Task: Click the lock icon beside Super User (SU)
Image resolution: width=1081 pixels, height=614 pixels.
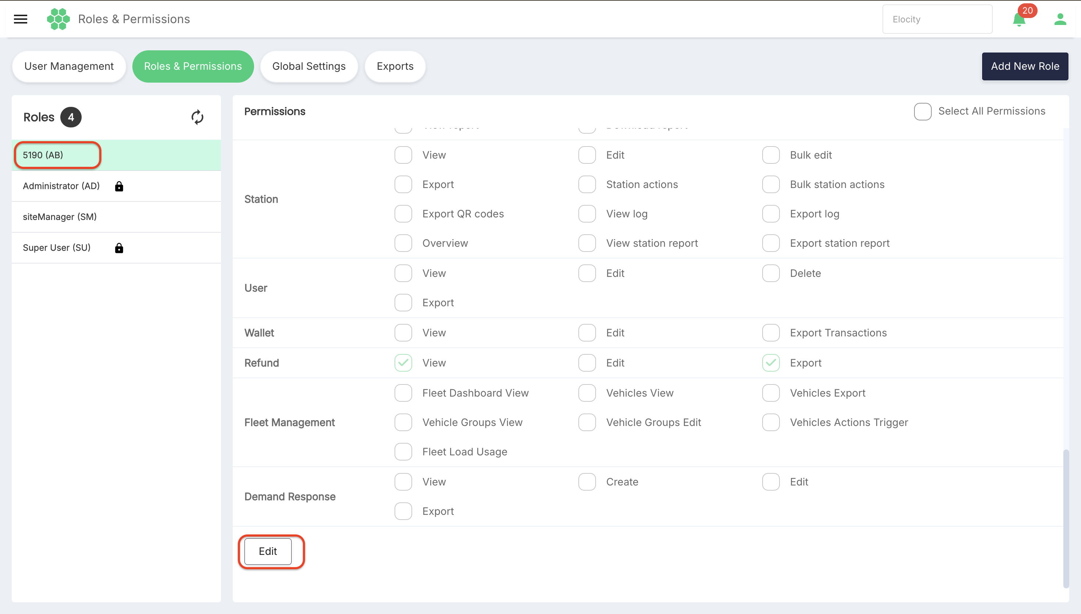Action: 119,248
